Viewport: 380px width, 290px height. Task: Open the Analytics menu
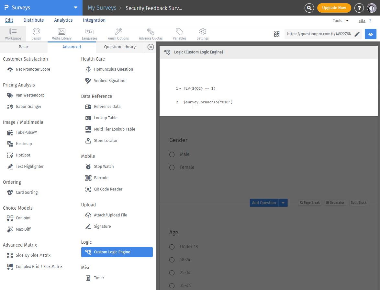point(63,20)
